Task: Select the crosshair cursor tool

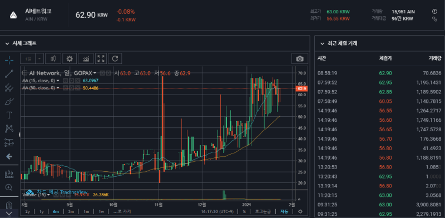Action: 9,60
